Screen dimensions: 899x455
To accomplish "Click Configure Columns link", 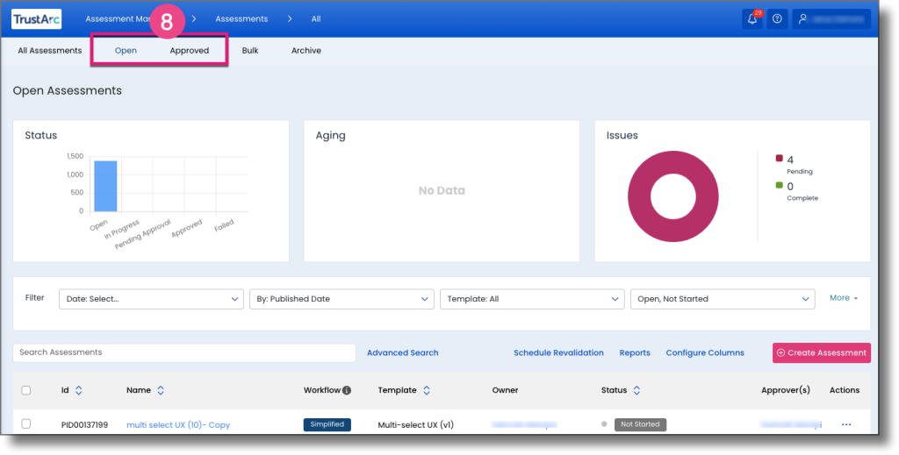I will click(705, 352).
